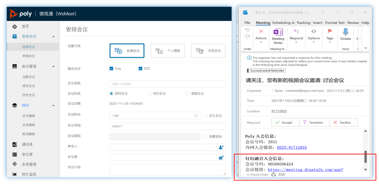Click the Actions red X icon
Viewport: 379px width, 184px height.
[261, 31]
